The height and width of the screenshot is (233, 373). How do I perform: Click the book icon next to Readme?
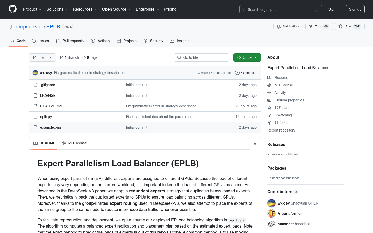[269, 78]
